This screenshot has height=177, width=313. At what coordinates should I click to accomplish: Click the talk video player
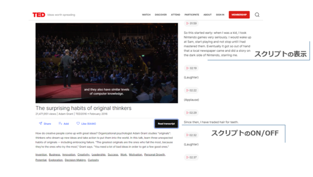click(x=106, y=63)
